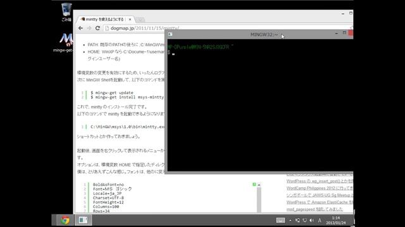The image size is (405, 227).
Task: Open the JAWS-UG Sg Meetup link
Action: pyautogui.click(x=320, y=195)
